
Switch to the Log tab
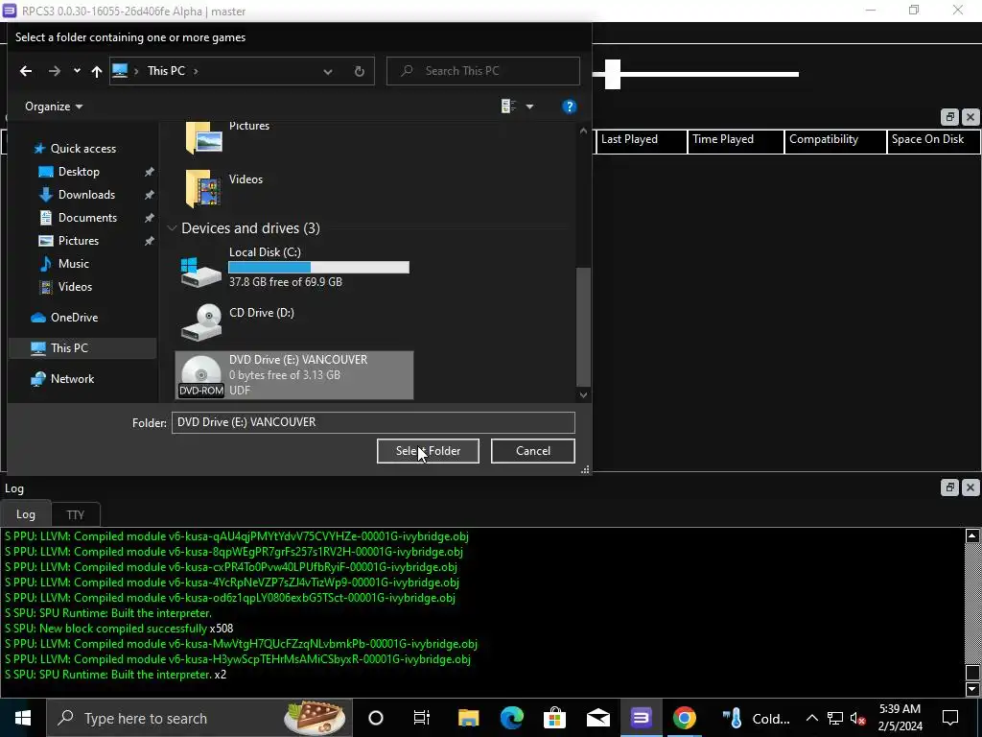point(26,514)
